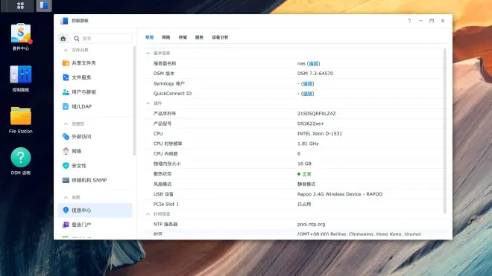The image size is (492, 276).
Task: Click the NTP 服务器 label
Action: (x=165, y=225)
